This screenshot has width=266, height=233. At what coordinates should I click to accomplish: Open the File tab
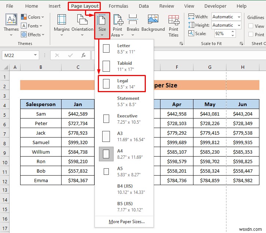coord(10,6)
